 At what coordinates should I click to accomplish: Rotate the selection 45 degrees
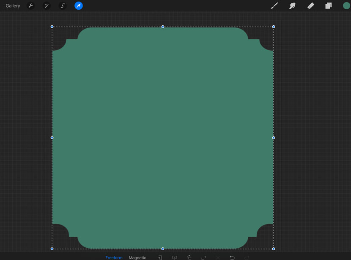tap(189, 257)
